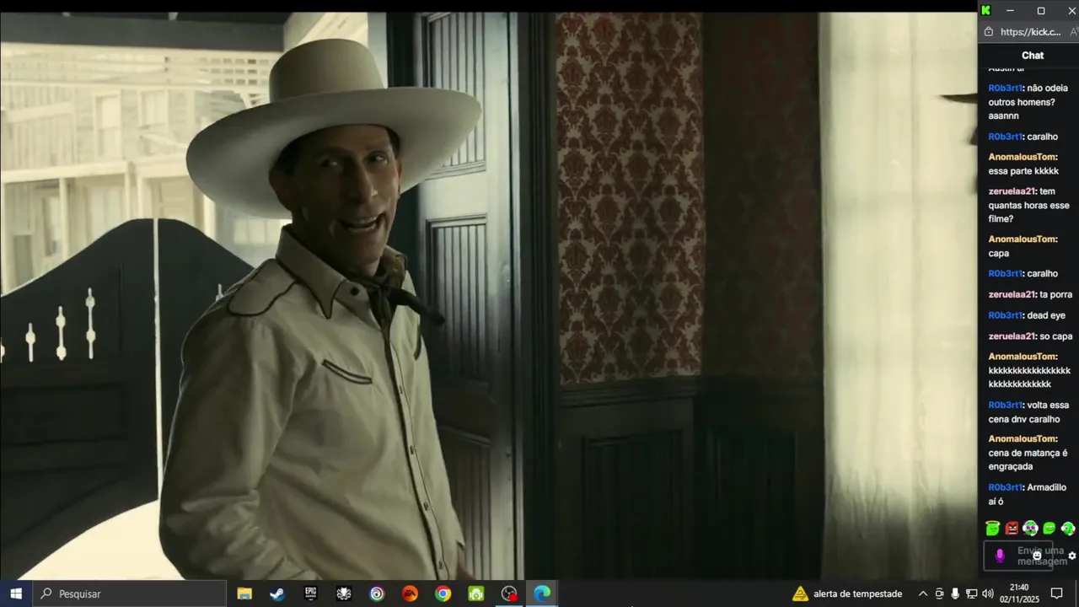Open the emoji picker smiley icon

[x=1037, y=556]
